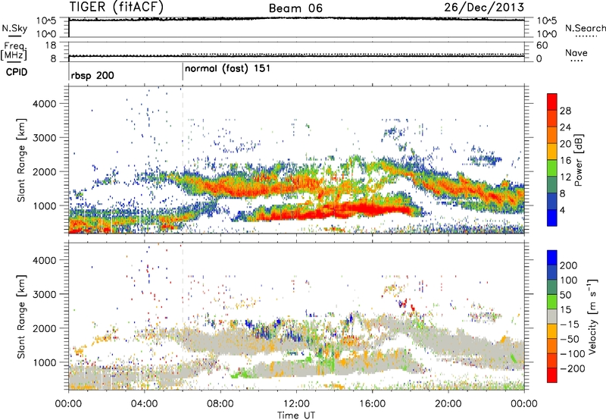Click the 10^0 tick on the N.Sky axis

pyautogui.click(x=46, y=34)
